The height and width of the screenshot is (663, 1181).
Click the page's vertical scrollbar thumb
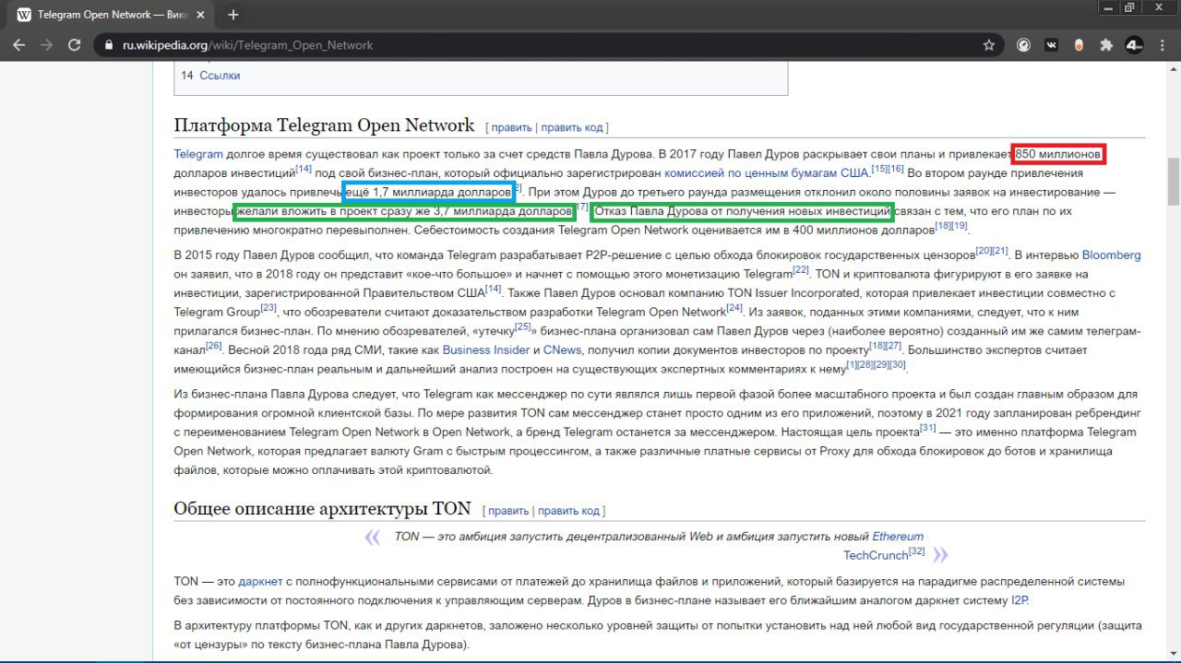pyautogui.click(x=1173, y=182)
